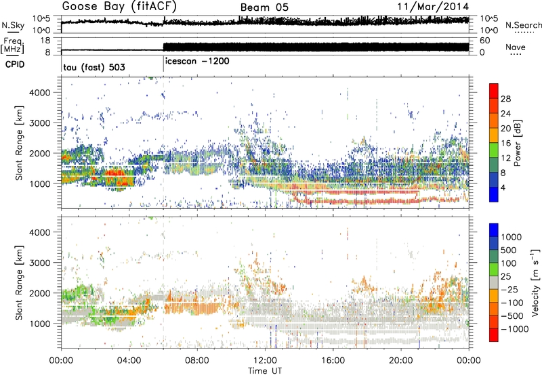Click the "500" label on the velocity colorbar

click(x=509, y=250)
